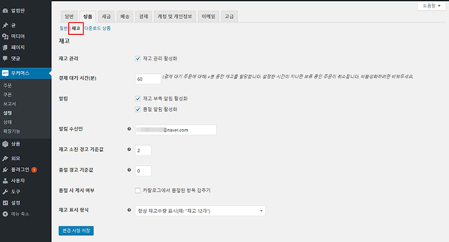Switch to the 배송 tab

125,17
